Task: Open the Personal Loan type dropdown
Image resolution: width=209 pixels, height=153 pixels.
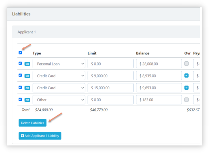Action: click(59, 64)
